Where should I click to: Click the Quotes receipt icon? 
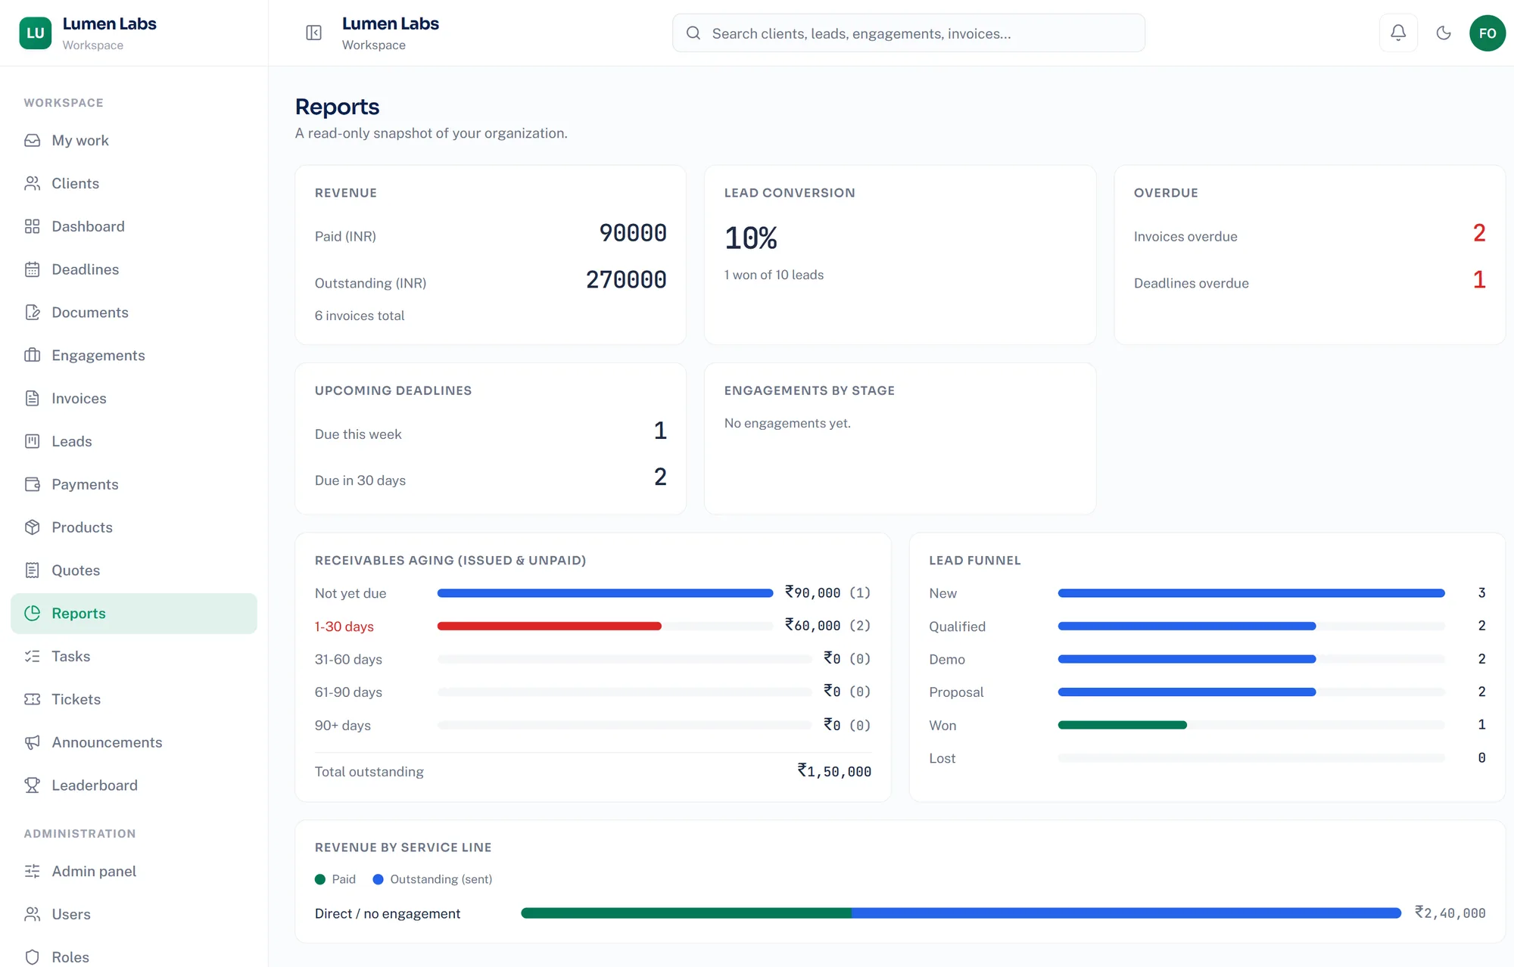32,571
